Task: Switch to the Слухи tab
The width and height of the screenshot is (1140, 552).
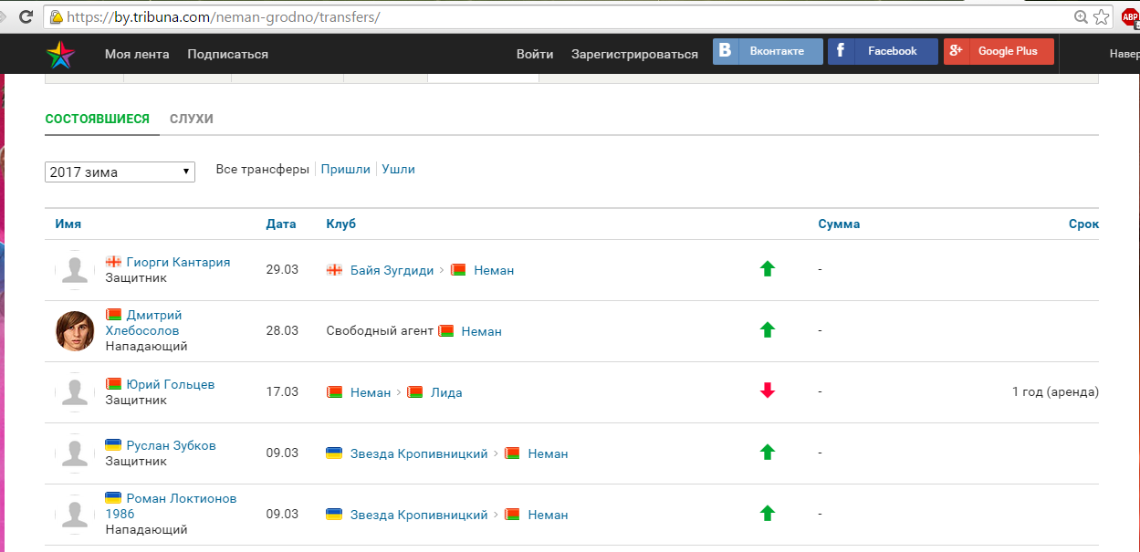Action: pyautogui.click(x=192, y=119)
